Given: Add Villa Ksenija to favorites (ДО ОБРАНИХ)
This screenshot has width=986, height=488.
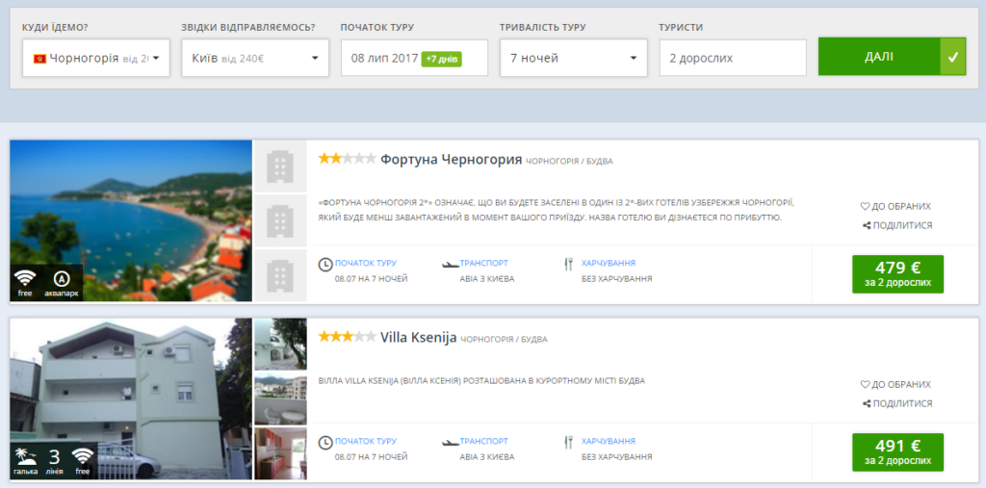Looking at the screenshot, I should pyautogui.click(x=895, y=384).
